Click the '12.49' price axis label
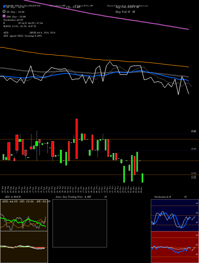Viewport: 199px width, 263px height. coord(193,149)
